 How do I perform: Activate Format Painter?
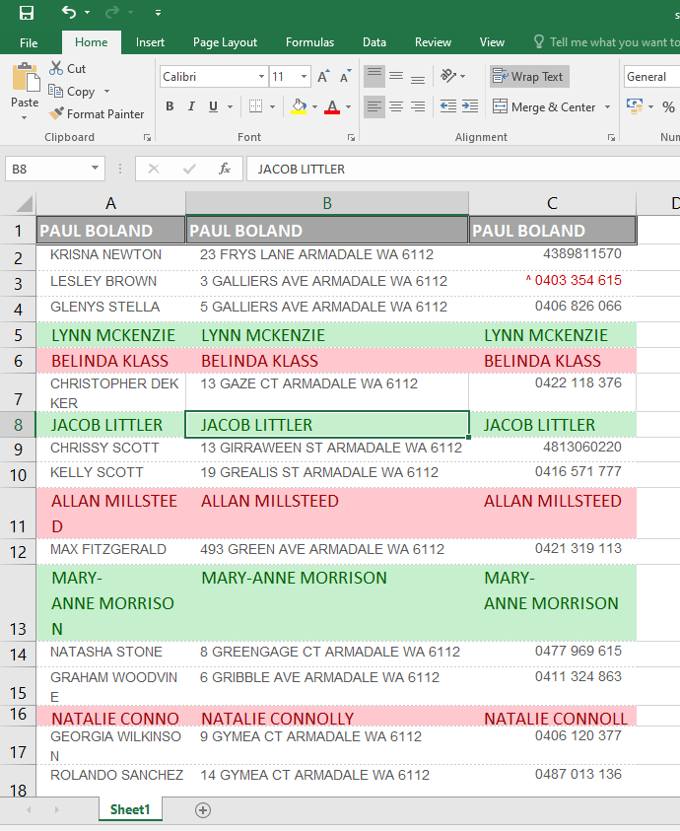(x=96, y=114)
